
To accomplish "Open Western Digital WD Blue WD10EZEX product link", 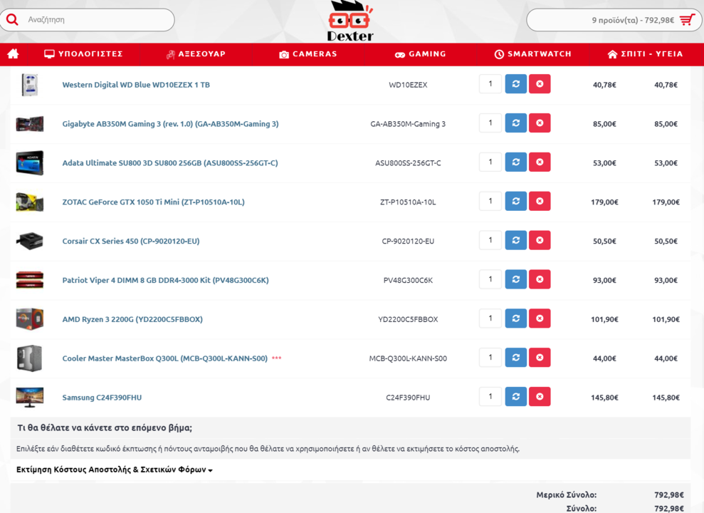I will 136,85.
